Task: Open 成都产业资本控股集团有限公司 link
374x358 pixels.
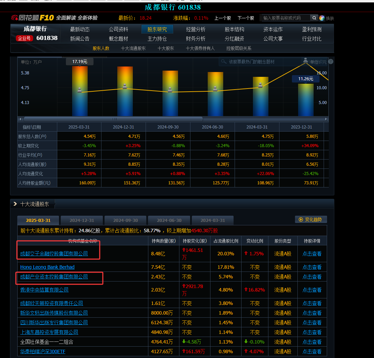Action: click(x=54, y=277)
